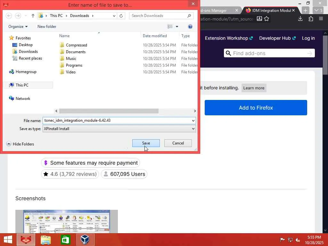Open the dialog help icon
Screen dimensions: 328x246
click(190, 27)
